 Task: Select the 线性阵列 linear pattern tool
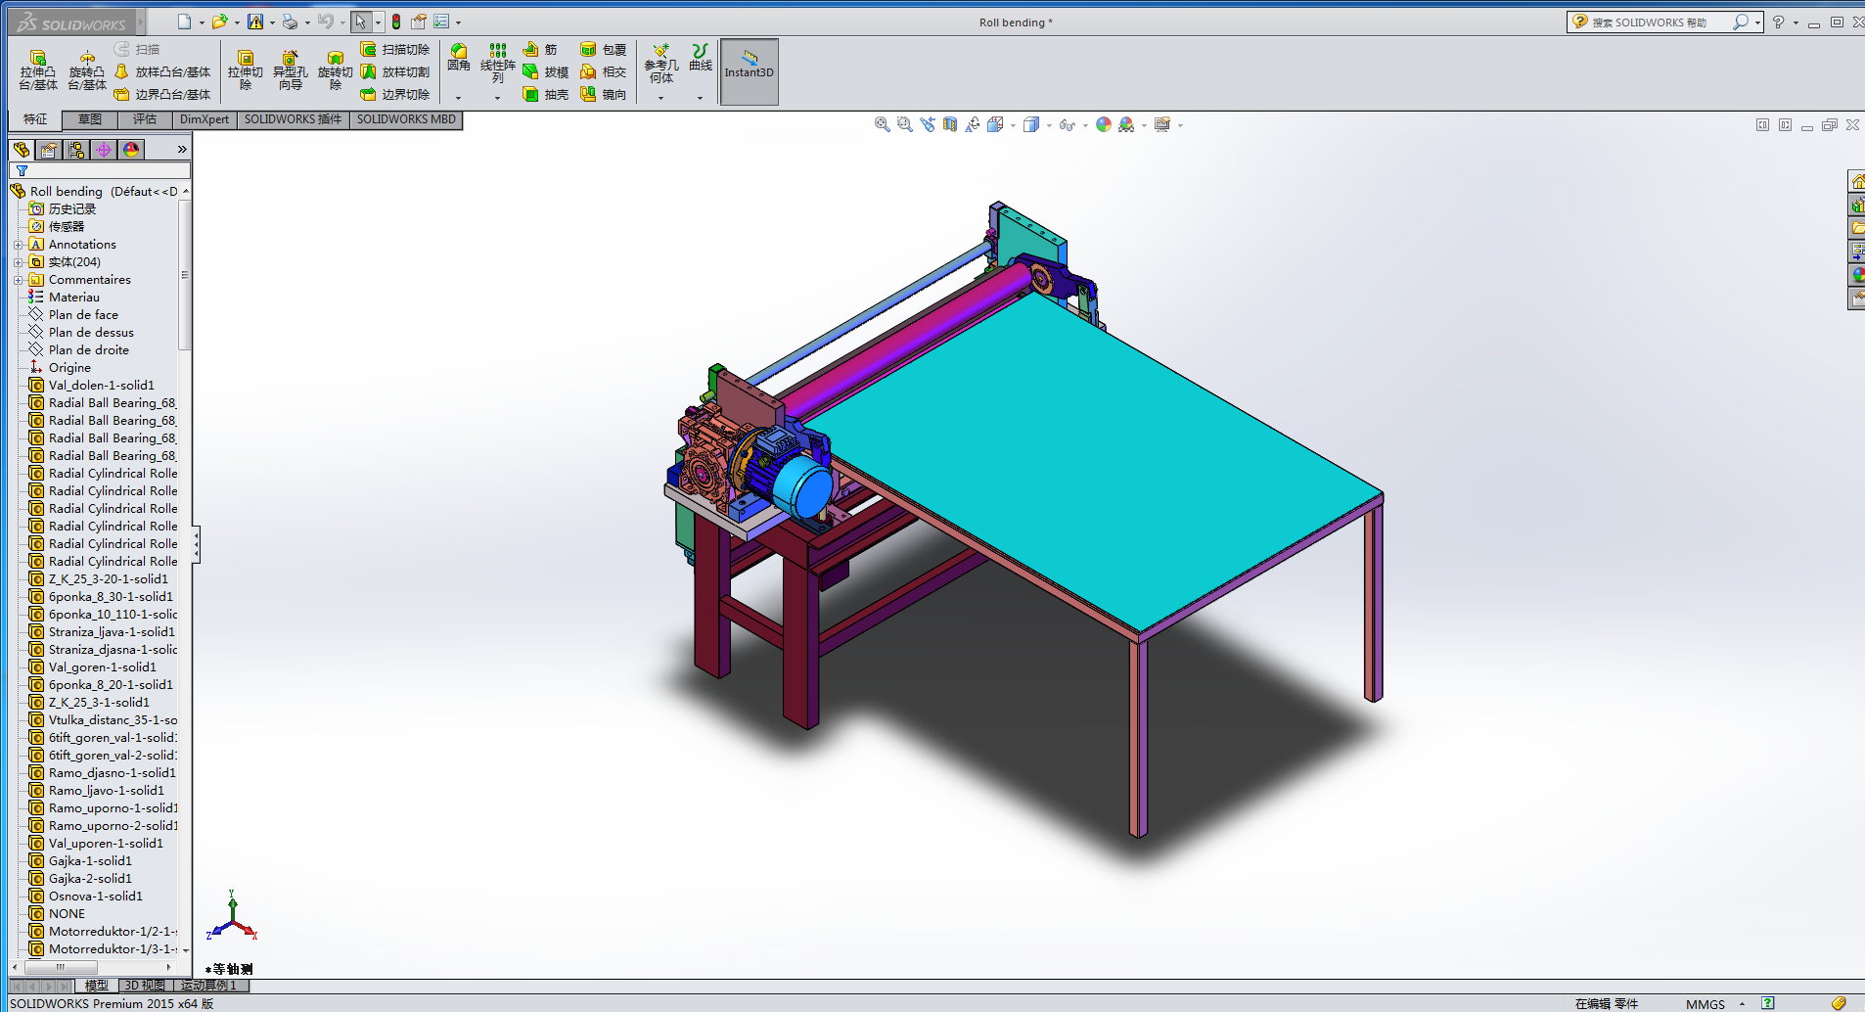pos(498,63)
